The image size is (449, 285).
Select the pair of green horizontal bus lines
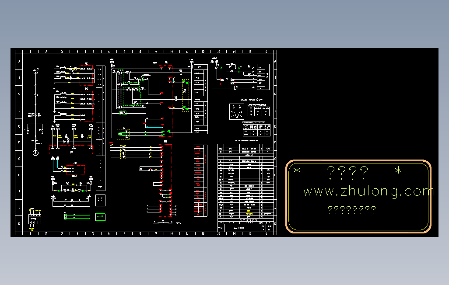[x=77, y=216]
